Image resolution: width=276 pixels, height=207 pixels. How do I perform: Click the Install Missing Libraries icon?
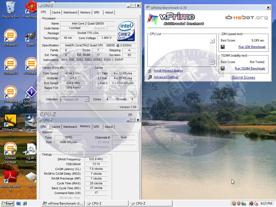[150, 71]
